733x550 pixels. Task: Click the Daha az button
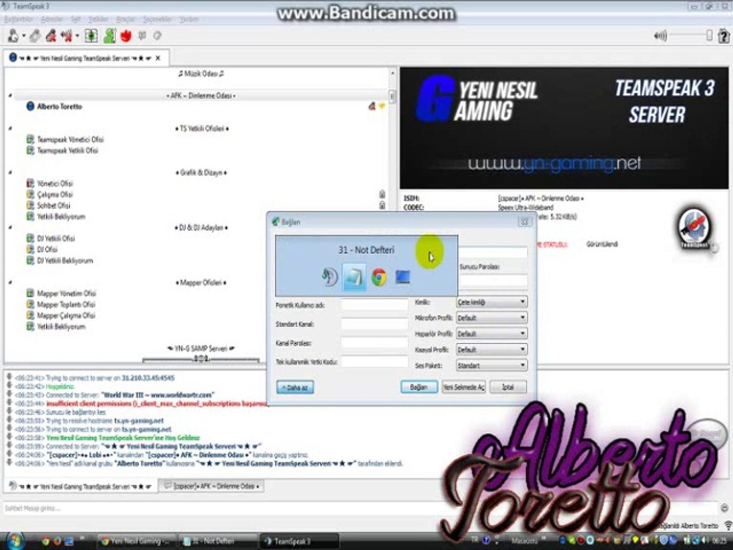295,388
